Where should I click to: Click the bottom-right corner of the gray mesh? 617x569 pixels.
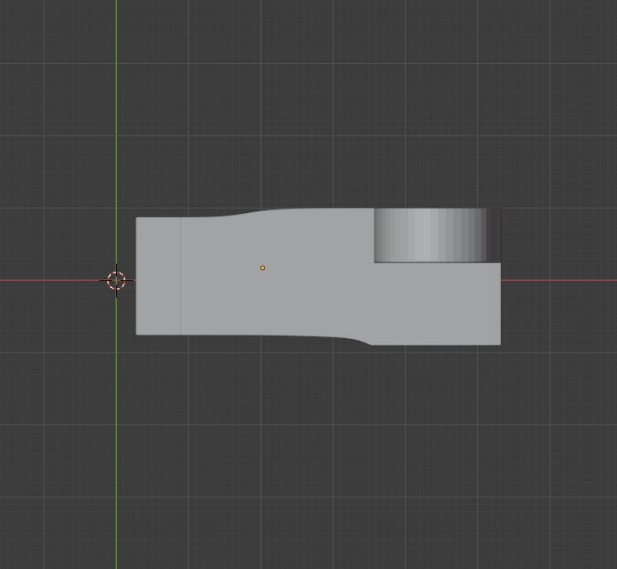click(x=499, y=343)
